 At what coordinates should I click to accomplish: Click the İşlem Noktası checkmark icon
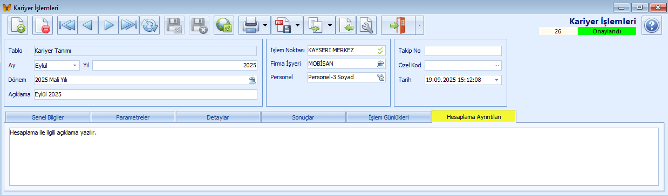click(380, 51)
